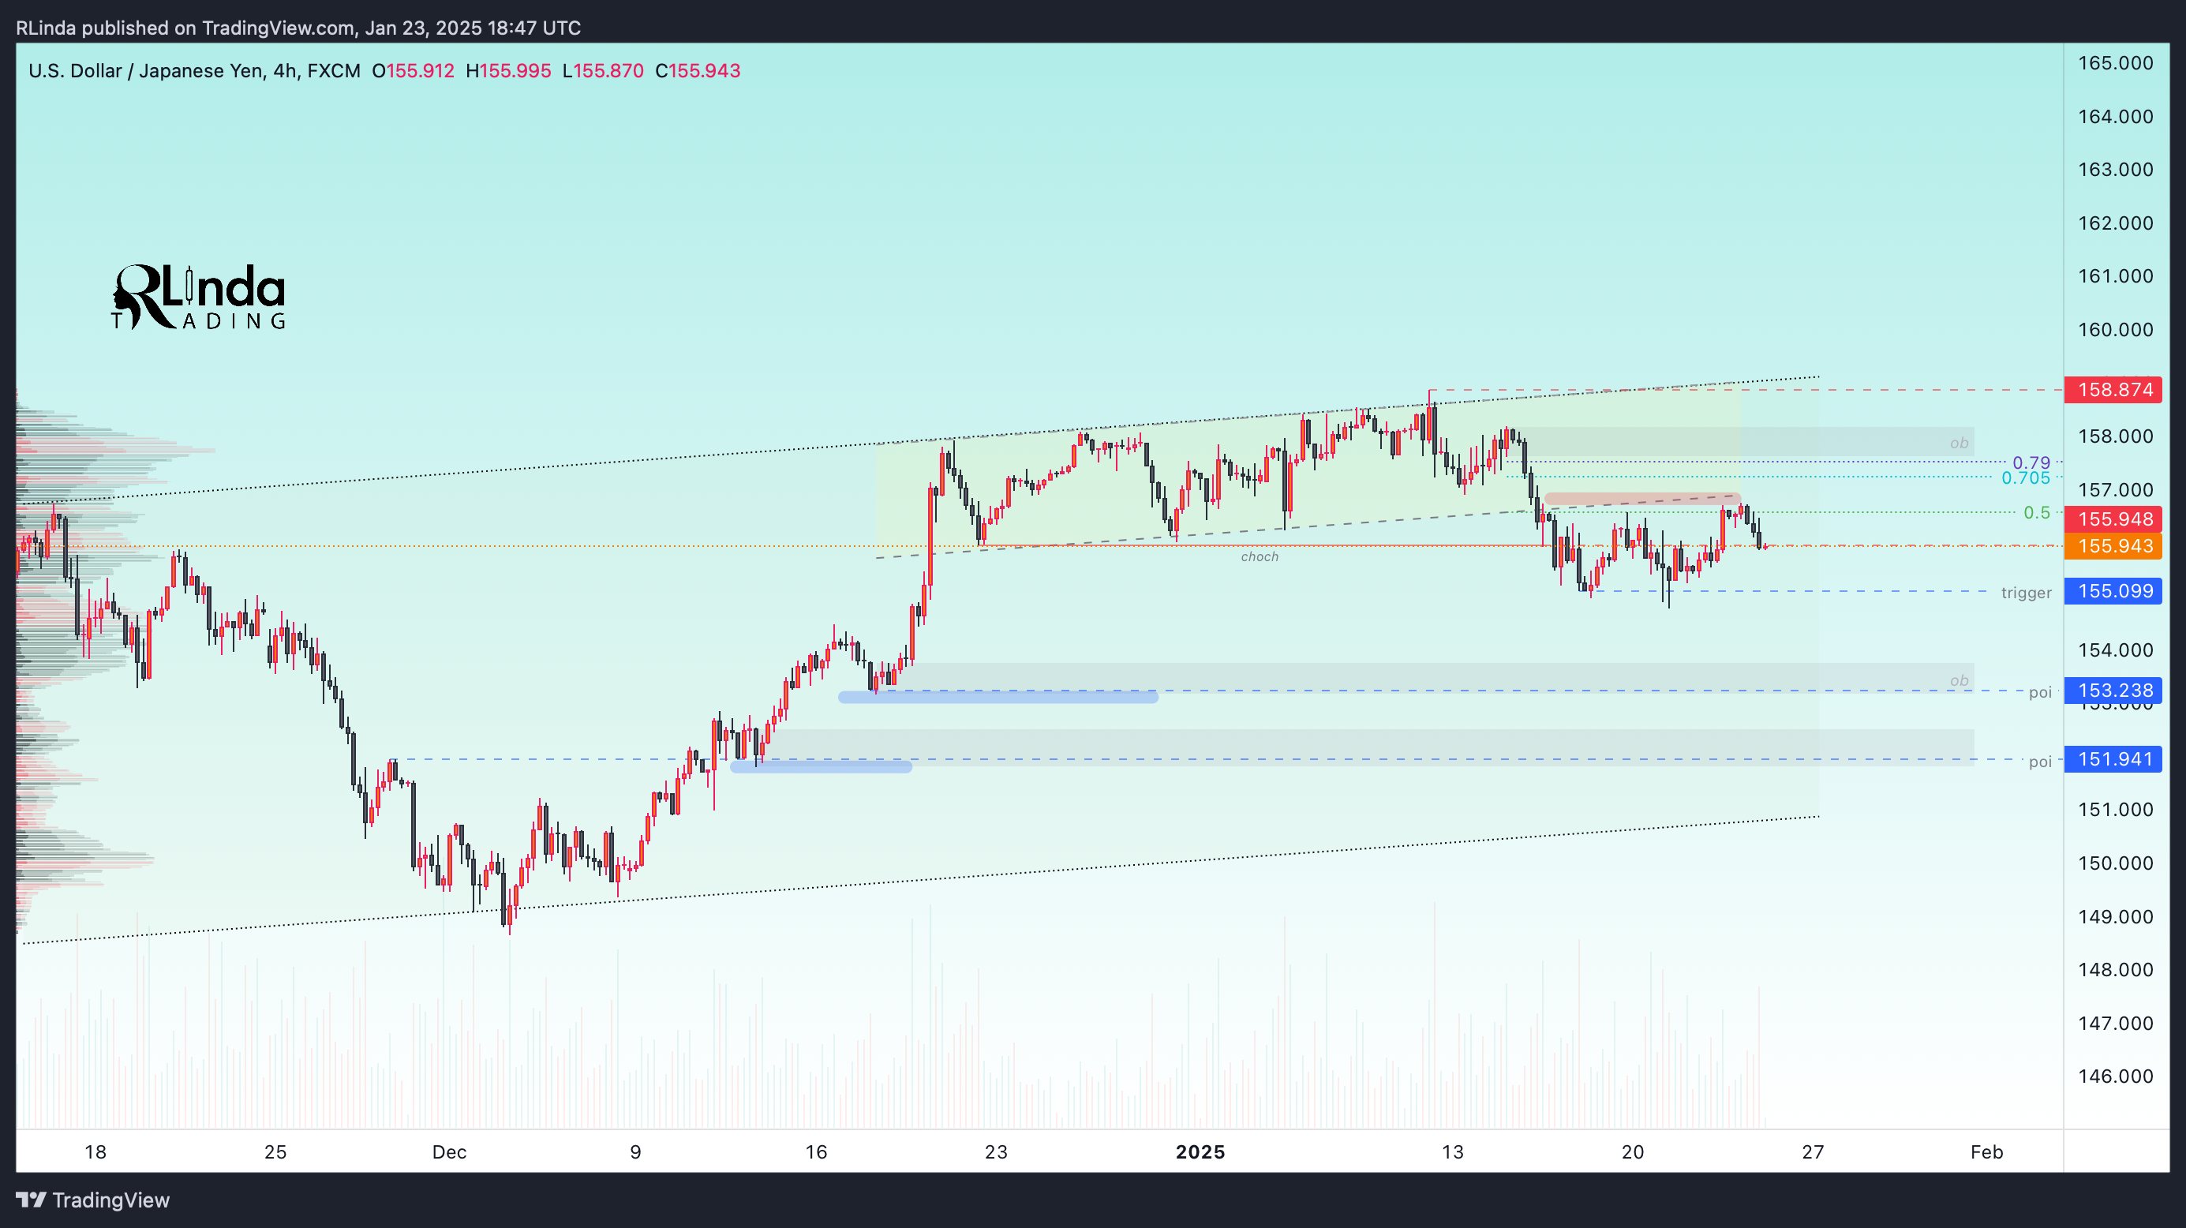The image size is (2186, 1228).
Task: Click the 'poi' label beside 151.941
Action: [x=2040, y=762]
